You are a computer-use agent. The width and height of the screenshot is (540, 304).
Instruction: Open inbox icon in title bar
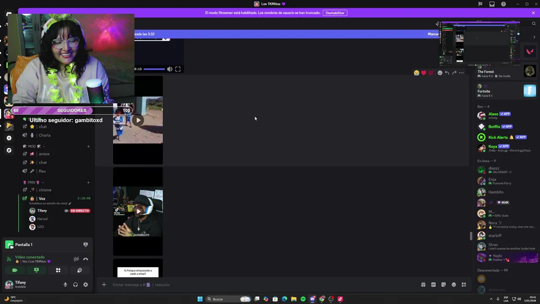click(x=492, y=4)
